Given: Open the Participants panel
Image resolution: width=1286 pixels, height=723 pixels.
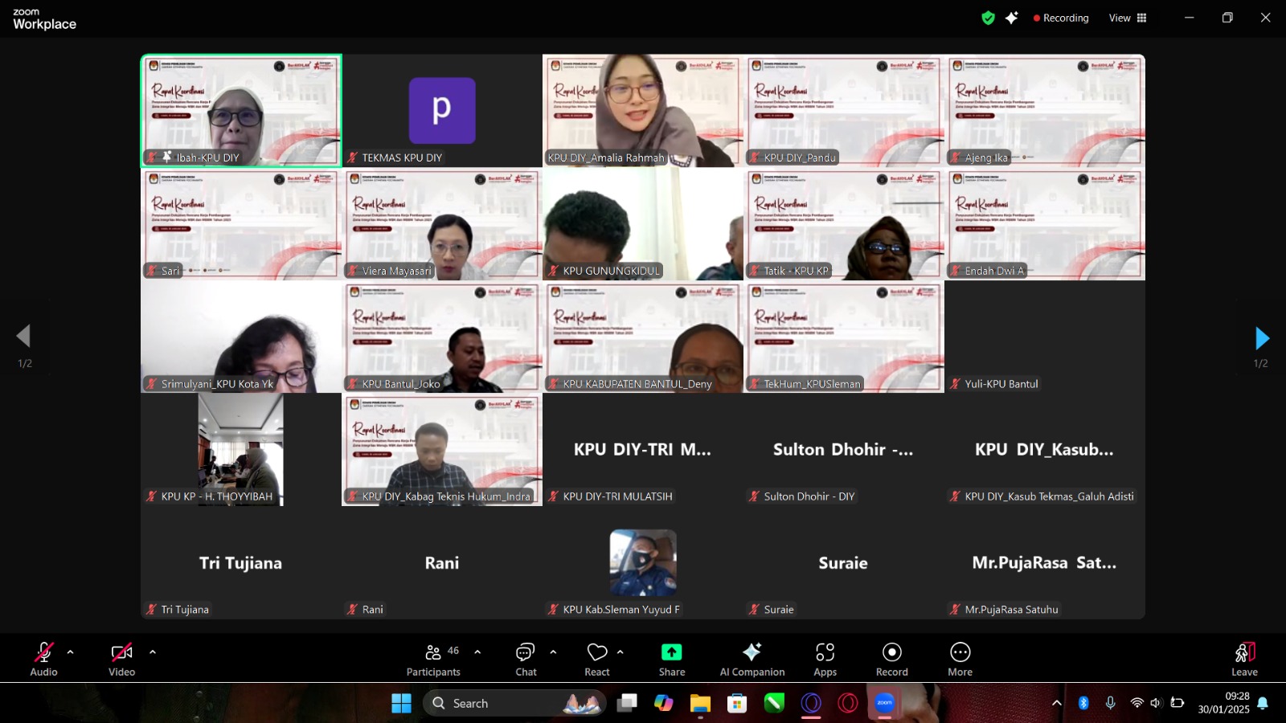Looking at the screenshot, I should click(x=433, y=659).
